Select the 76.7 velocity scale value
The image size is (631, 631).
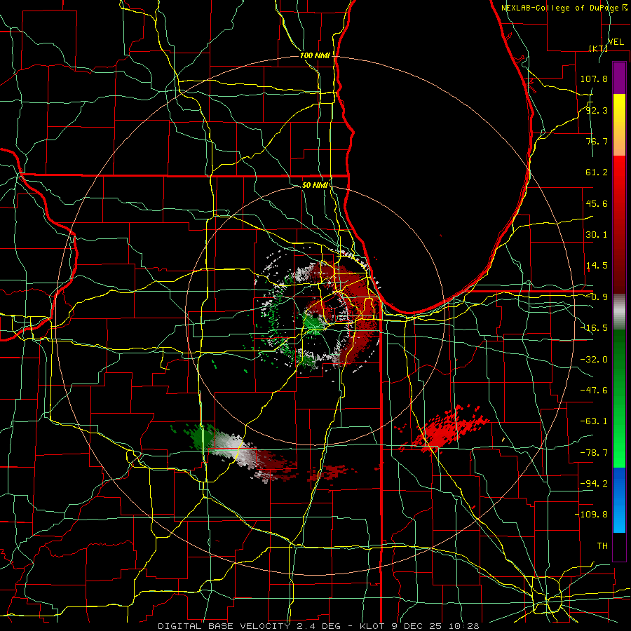coord(597,141)
